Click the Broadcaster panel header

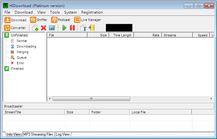coord(108,106)
